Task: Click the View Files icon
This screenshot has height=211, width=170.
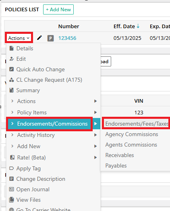Action: (11, 200)
